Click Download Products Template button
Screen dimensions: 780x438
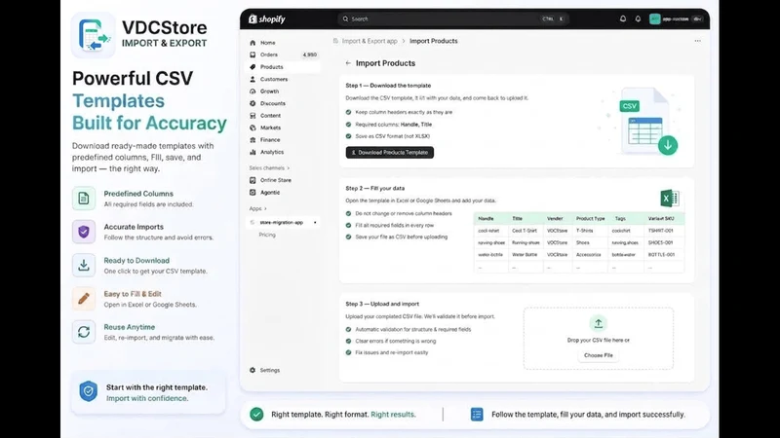pos(389,153)
